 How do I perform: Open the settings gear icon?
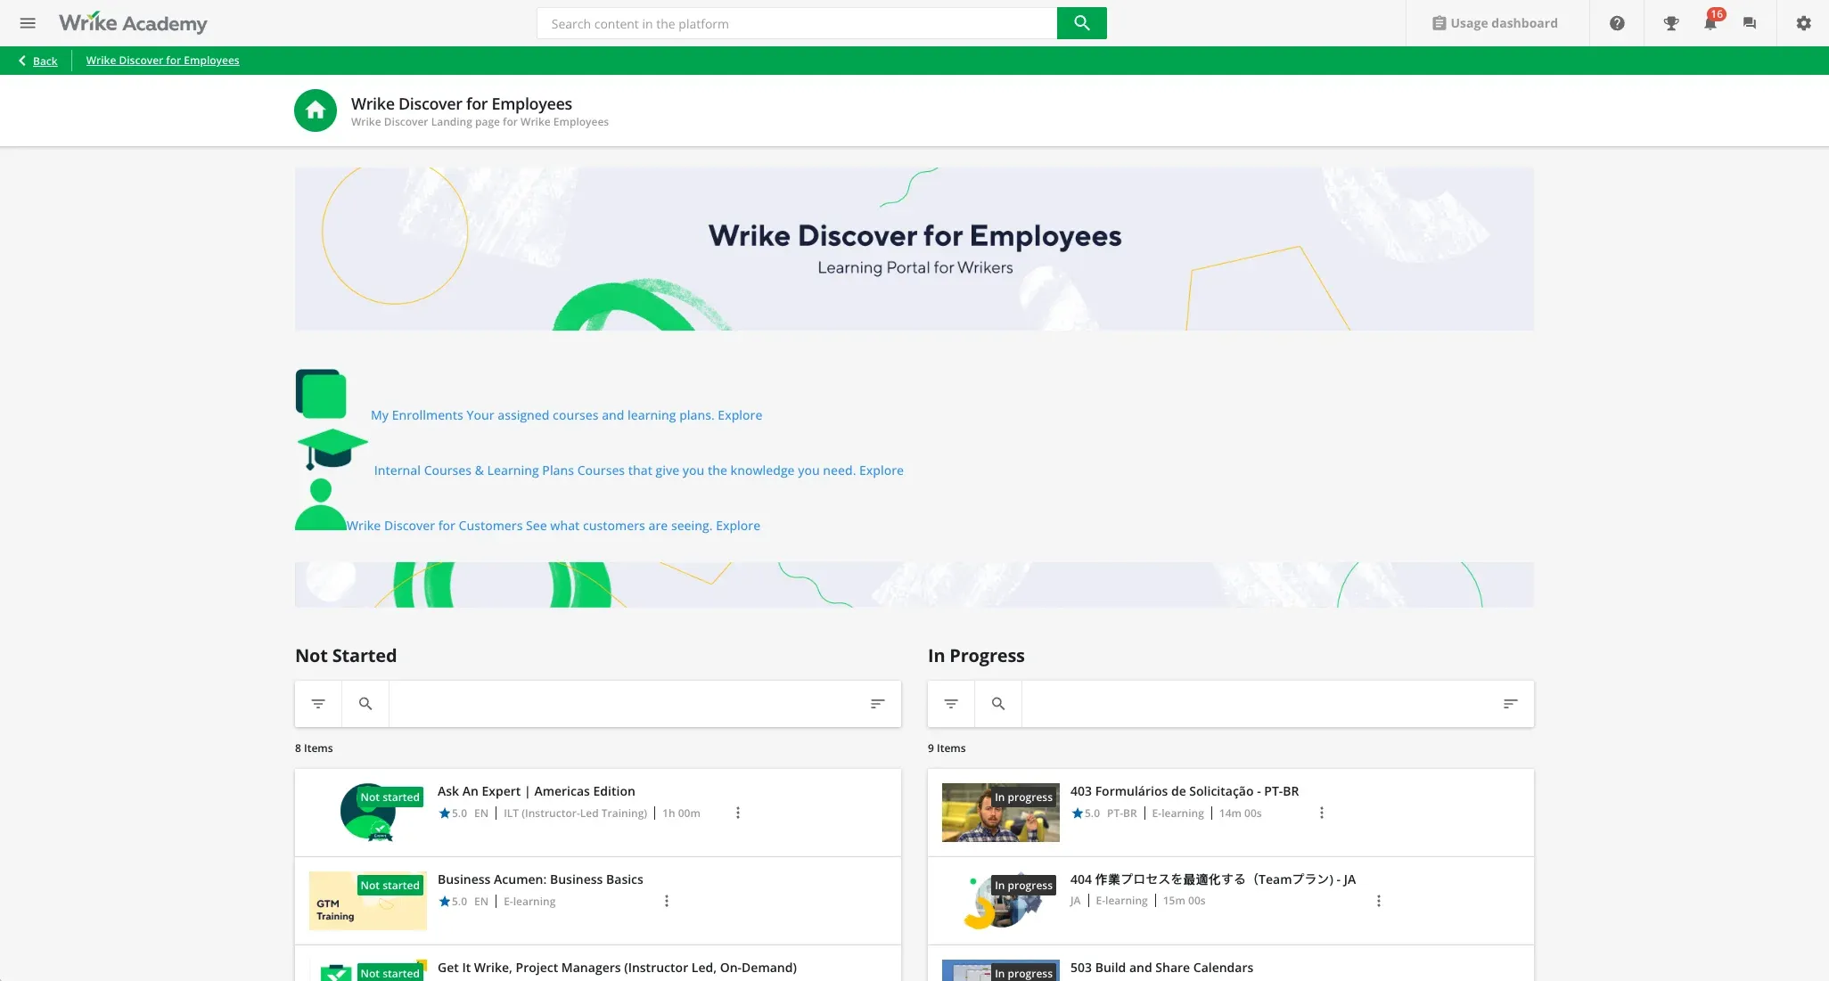1803,23
